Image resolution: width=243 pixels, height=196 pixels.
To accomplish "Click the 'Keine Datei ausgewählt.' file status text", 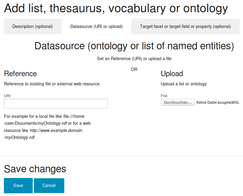I will [218, 102].
